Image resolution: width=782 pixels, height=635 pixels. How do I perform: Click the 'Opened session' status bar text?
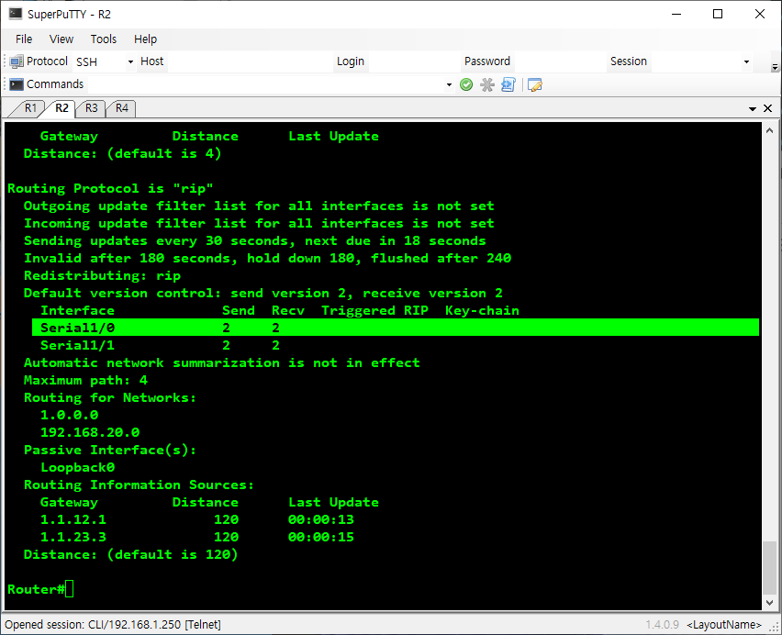113,625
